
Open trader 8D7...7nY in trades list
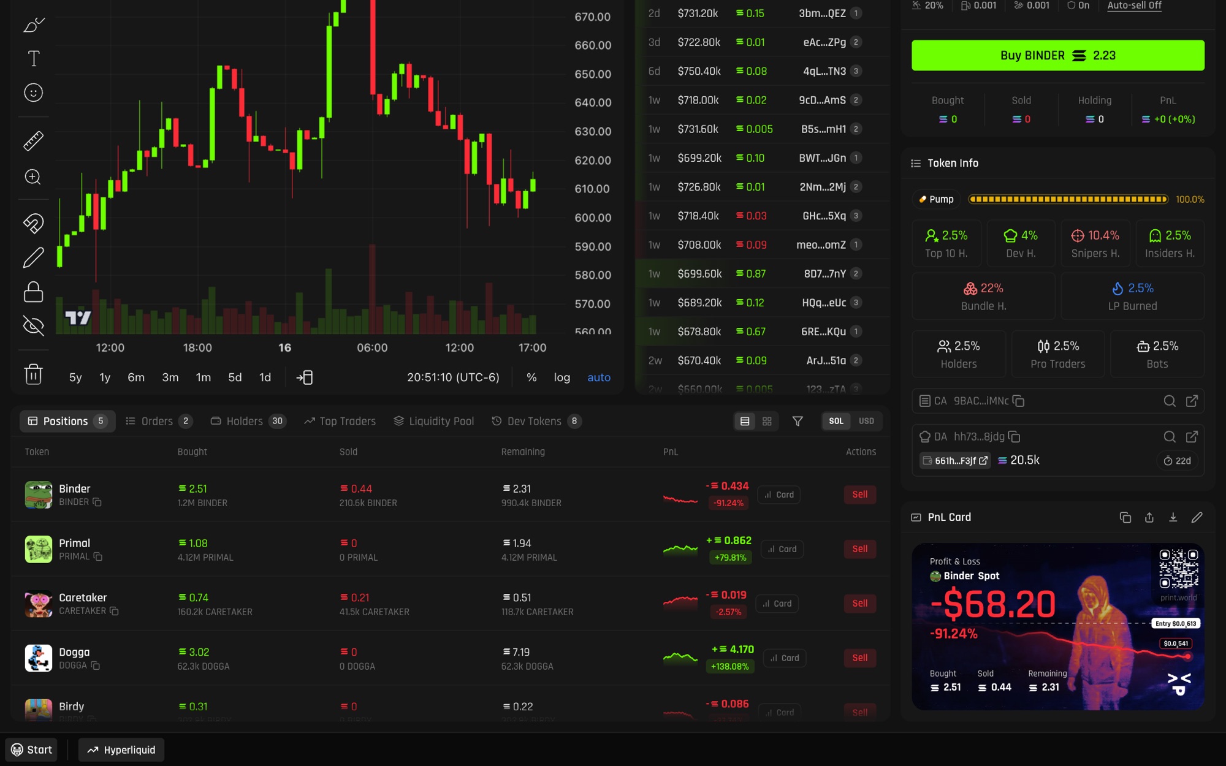[824, 273]
